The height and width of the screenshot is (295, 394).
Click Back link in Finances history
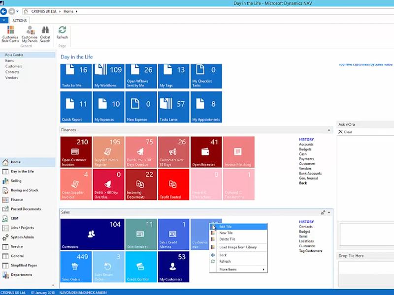(x=303, y=183)
